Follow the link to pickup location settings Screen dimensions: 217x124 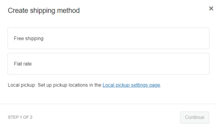coord(131,85)
